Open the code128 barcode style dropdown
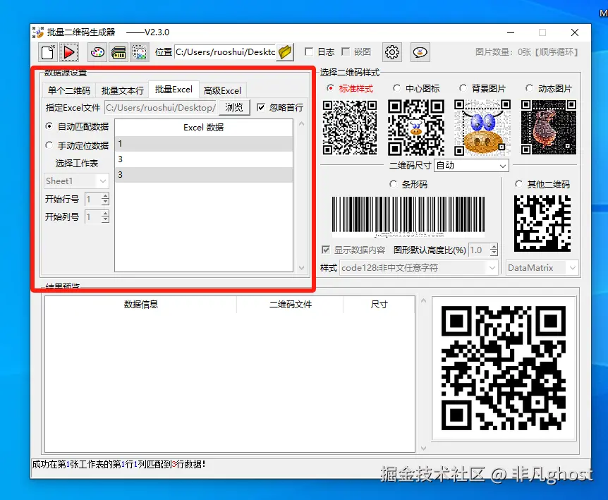 [419, 268]
